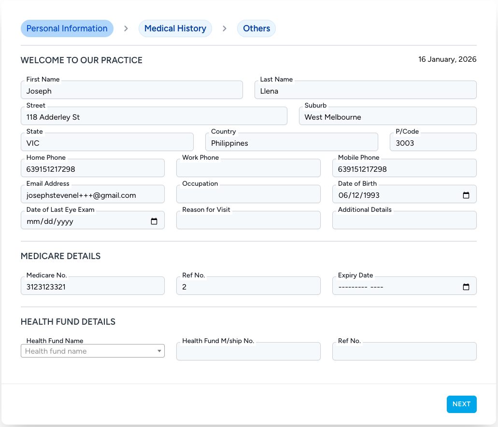Select the chevron between Personal Information and Medical History
The width and height of the screenshot is (498, 427).
126,28
